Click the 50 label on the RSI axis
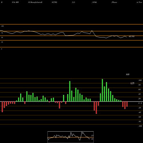This screenshot has width=143, height=143. [2, 37]
